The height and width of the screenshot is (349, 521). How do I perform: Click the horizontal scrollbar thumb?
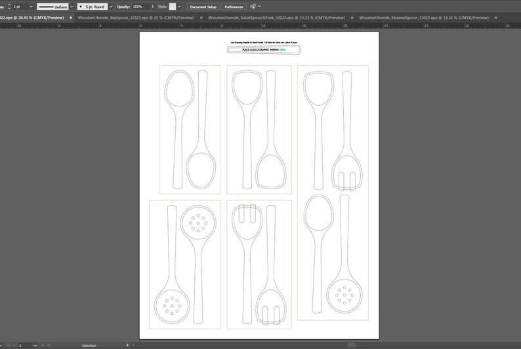352,345
